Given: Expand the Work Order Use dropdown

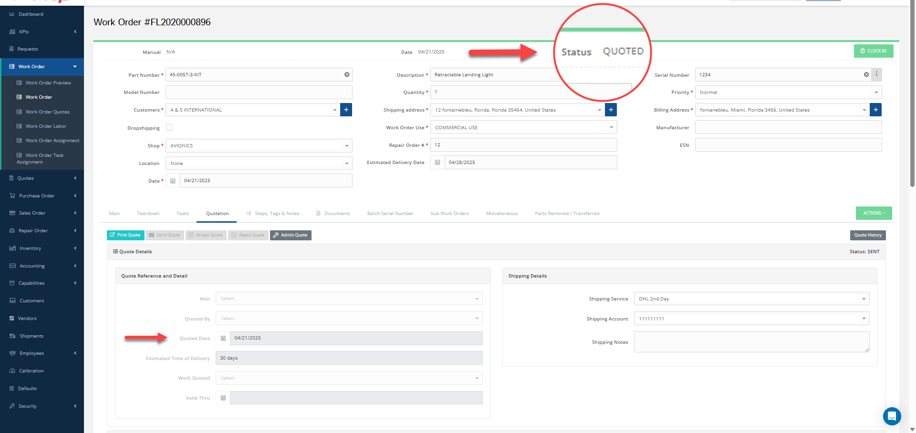Looking at the screenshot, I should (523, 128).
